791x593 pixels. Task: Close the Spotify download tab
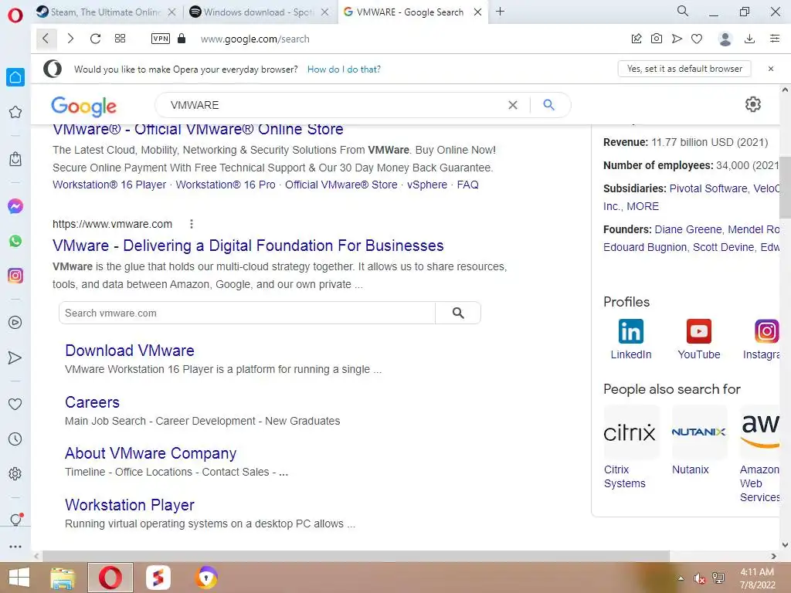325,12
